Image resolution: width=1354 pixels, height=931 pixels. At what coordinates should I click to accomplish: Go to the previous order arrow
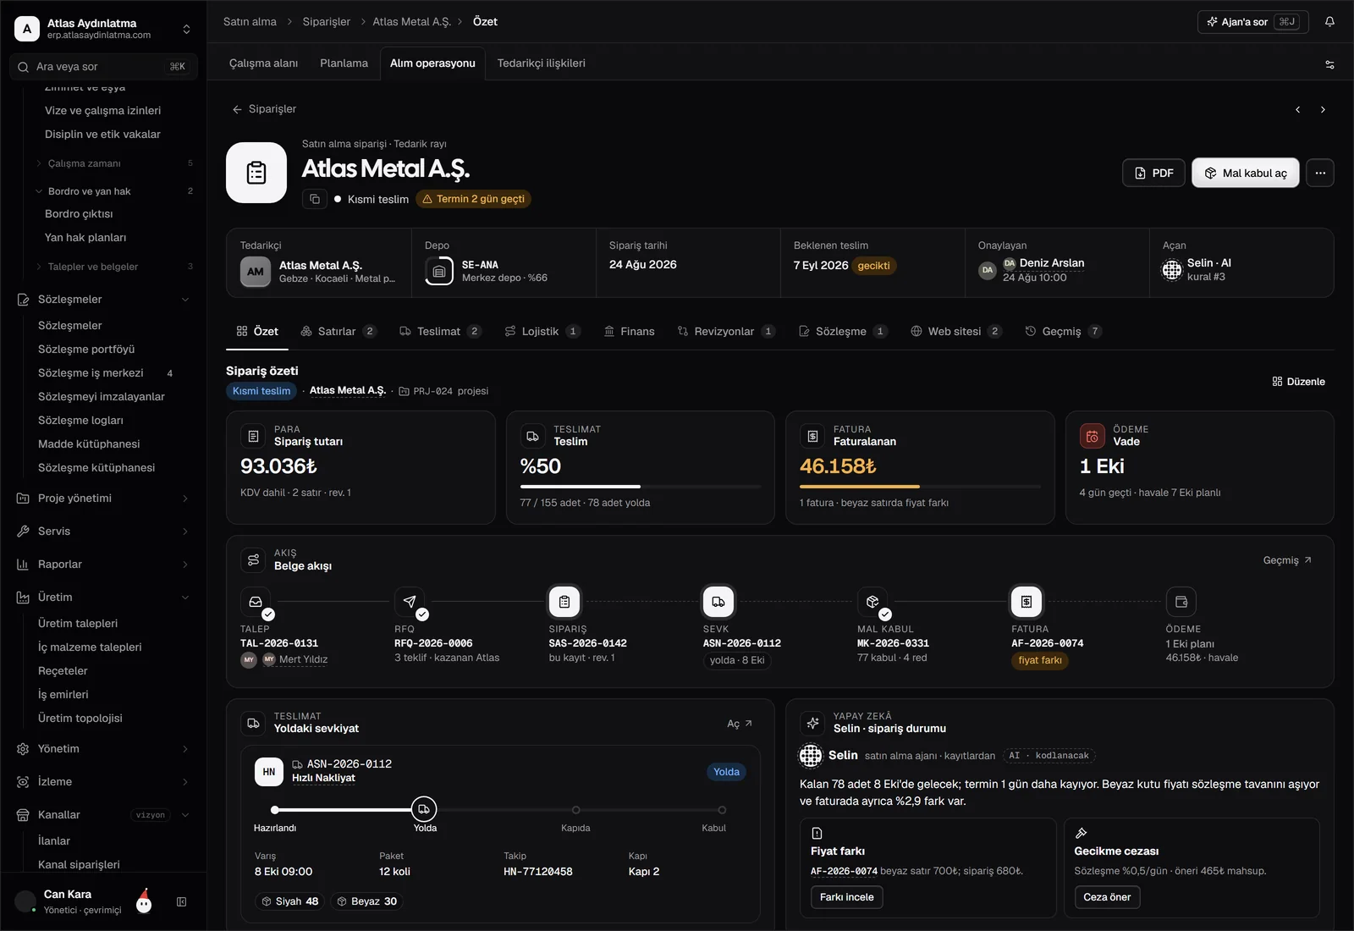point(1297,110)
